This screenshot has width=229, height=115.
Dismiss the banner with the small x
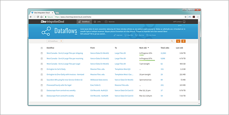click(184, 25)
